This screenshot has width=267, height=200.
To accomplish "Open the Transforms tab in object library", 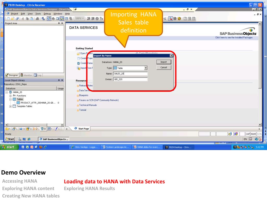I will pyautogui.click(x=36, y=129).
